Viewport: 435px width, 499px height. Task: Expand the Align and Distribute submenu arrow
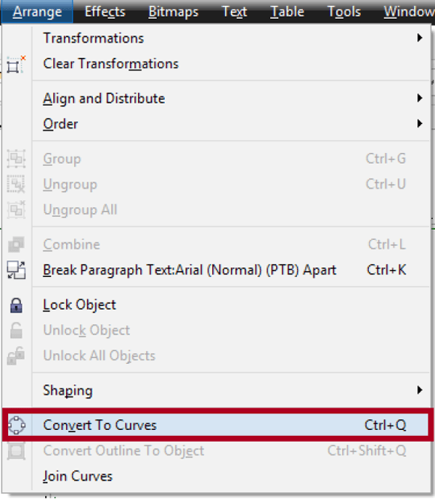point(420,98)
